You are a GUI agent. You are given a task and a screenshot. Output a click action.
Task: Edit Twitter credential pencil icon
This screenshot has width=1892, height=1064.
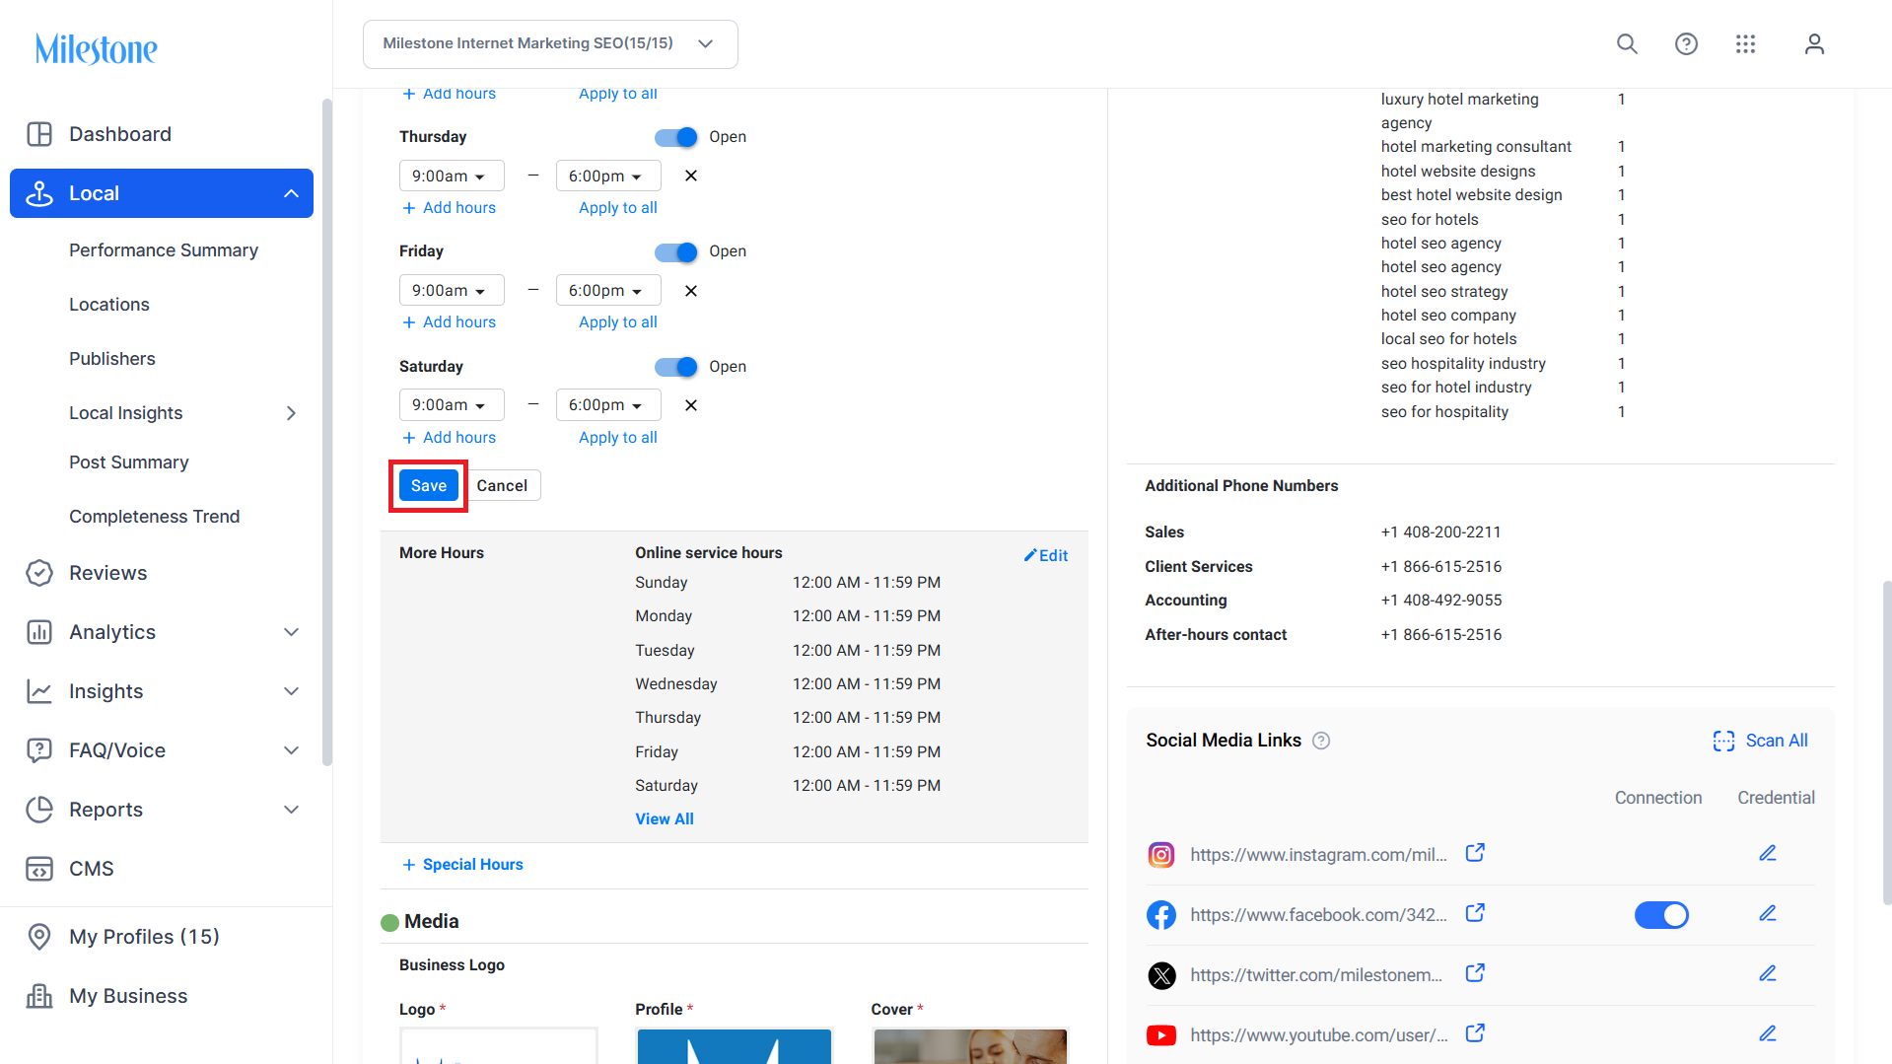1768,973
